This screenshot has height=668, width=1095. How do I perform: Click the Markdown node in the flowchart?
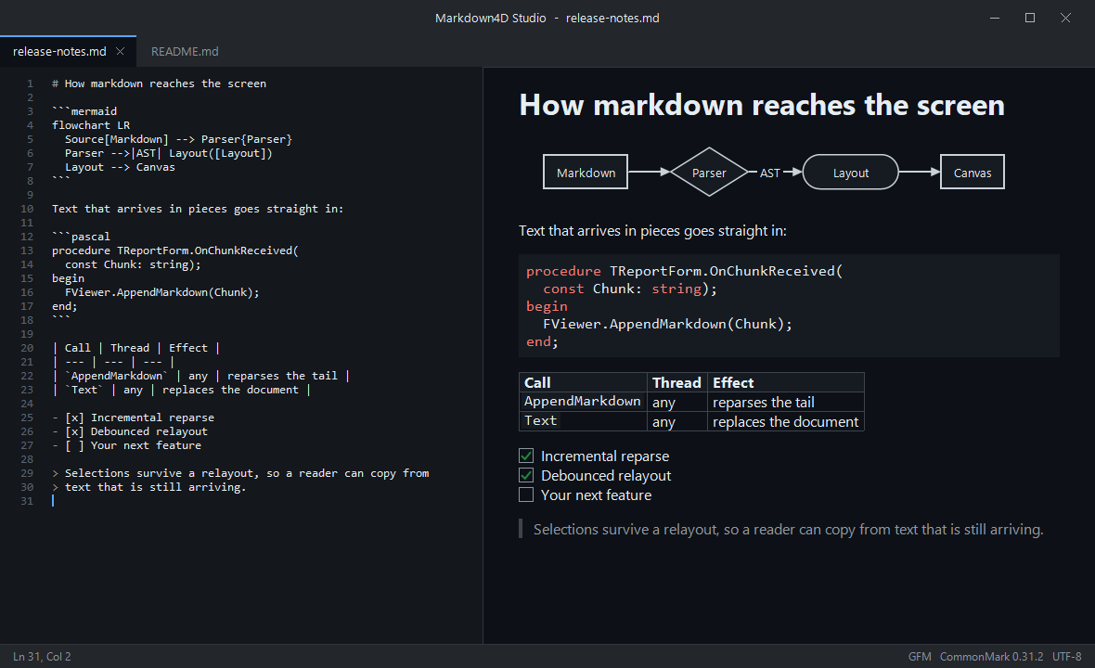pos(586,173)
